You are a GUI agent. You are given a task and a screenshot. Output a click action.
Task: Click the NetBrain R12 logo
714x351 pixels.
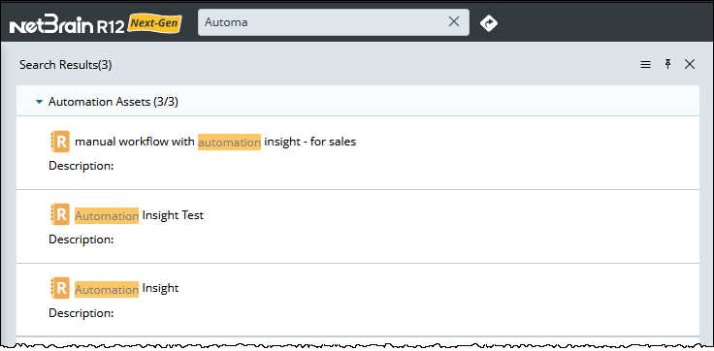67,26
